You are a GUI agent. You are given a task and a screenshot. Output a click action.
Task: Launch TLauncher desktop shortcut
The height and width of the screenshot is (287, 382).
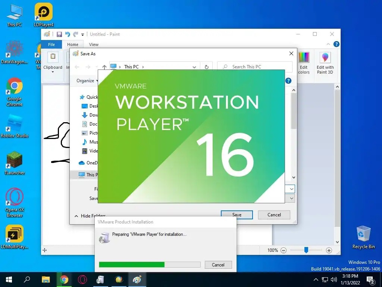[x=15, y=163]
